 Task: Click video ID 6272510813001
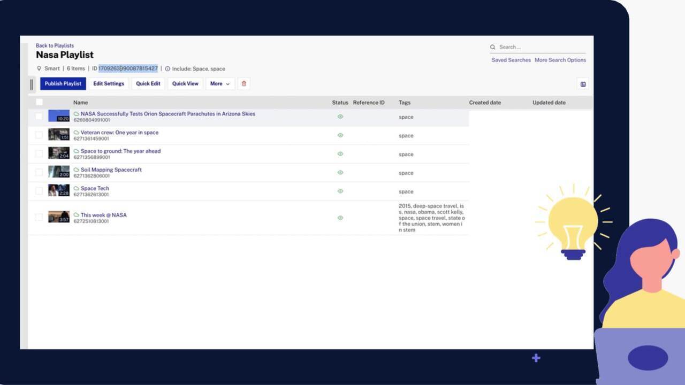pos(91,221)
